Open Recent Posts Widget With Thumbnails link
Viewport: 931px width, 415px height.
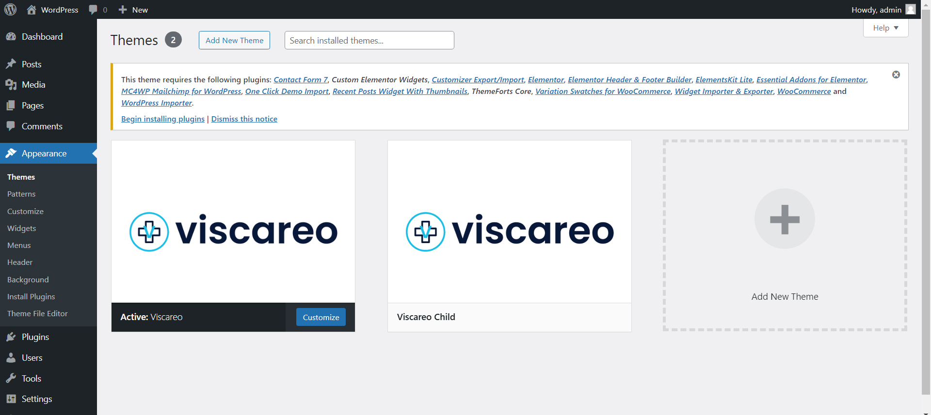tap(400, 92)
